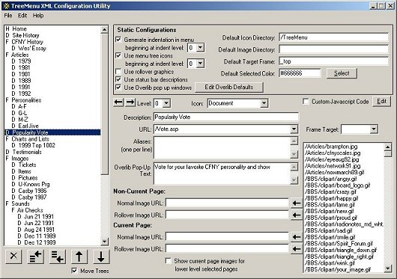
Task: Insert image into Non-Current Normal Image URL
Action: [296, 203]
